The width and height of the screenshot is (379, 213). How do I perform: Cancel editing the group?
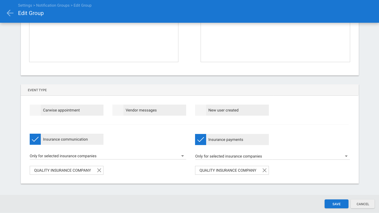(x=363, y=204)
